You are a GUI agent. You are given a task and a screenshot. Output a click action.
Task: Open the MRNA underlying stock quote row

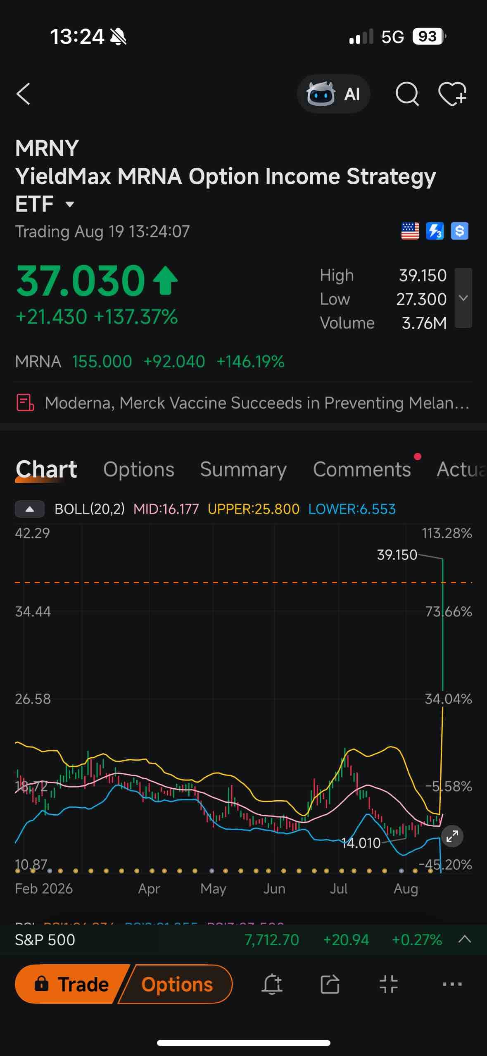150,362
